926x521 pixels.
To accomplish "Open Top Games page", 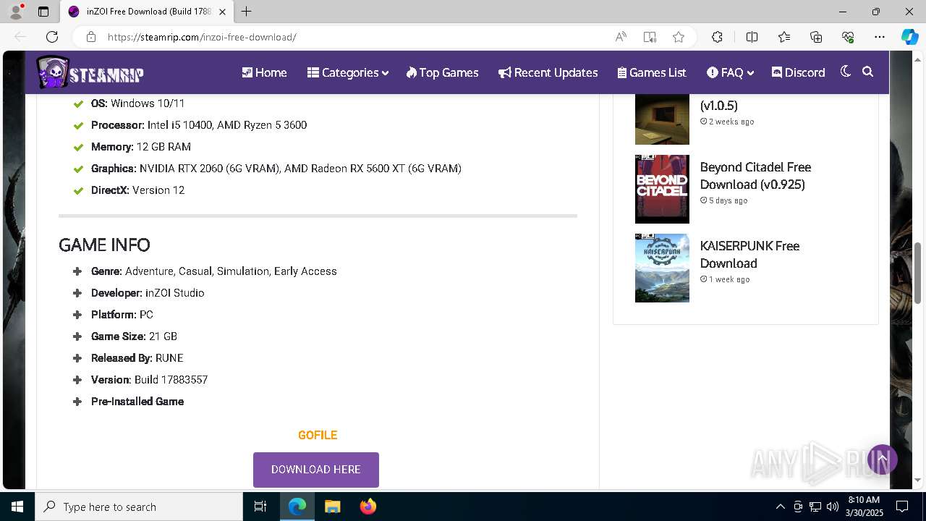I will (x=442, y=72).
